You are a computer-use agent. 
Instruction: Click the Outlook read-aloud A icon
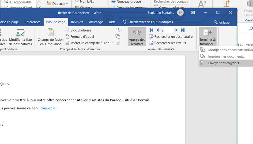tap(201, 4)
